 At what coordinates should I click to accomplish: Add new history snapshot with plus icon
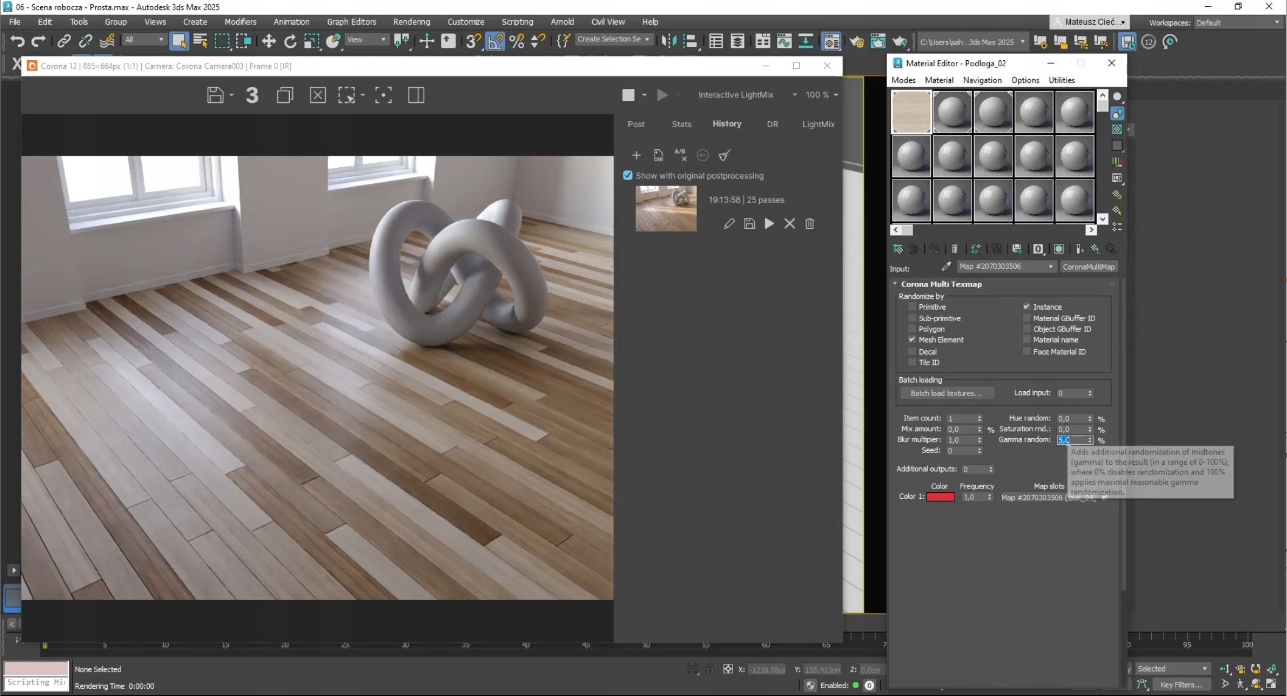point(636,155)
